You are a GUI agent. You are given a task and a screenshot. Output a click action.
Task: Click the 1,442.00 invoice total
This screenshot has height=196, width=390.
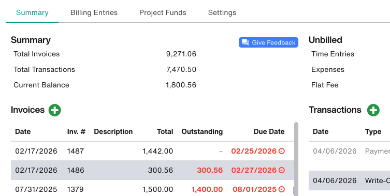(157, 151)
